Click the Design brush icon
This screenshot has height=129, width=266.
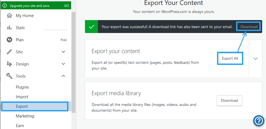(9, 64)
